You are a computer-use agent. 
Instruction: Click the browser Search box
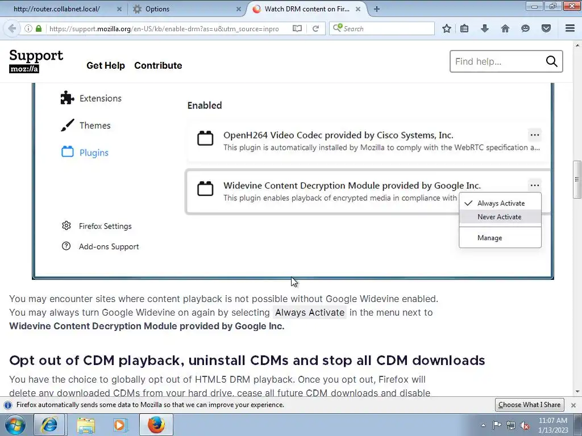point(382,28)
